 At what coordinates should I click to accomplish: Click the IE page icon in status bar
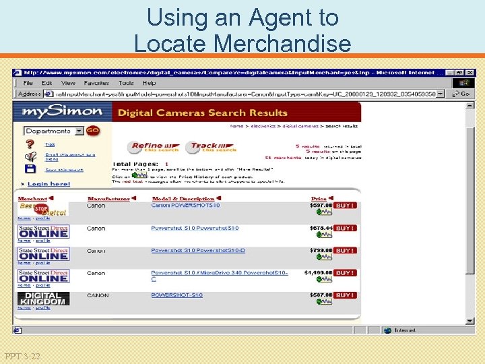click(18, 330)
